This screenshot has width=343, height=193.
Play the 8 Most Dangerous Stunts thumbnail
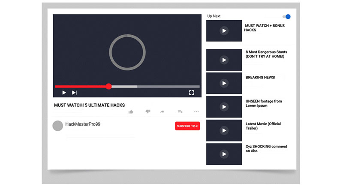coord(224,60)
